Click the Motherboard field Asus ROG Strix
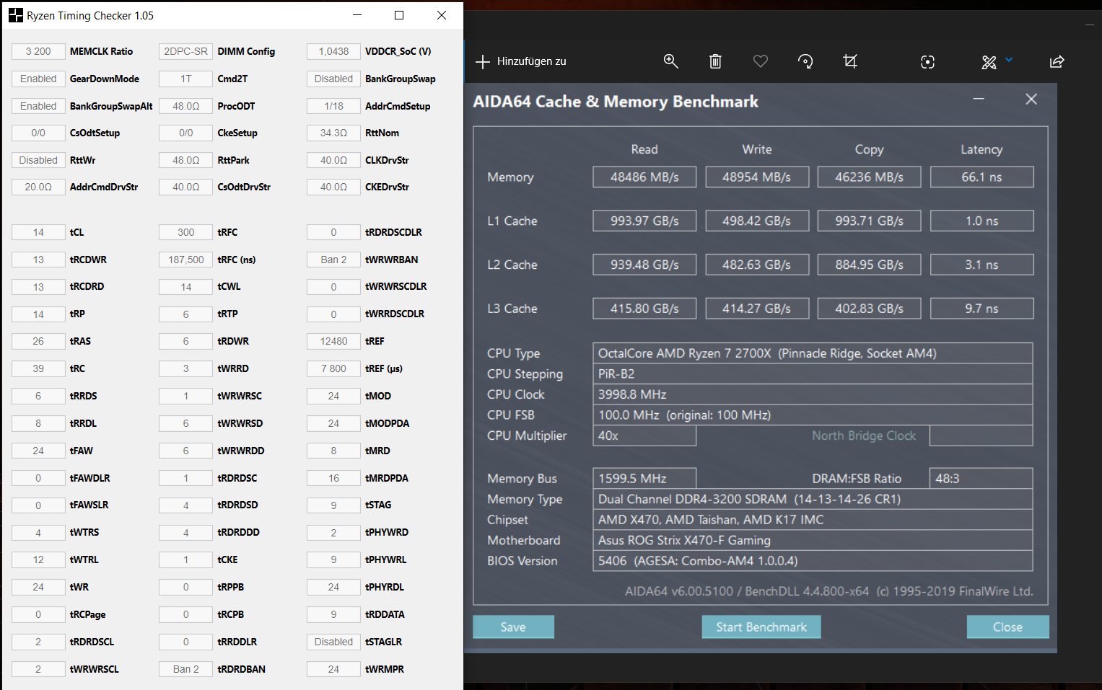The image size is (1102, 690). pos(813,540)
